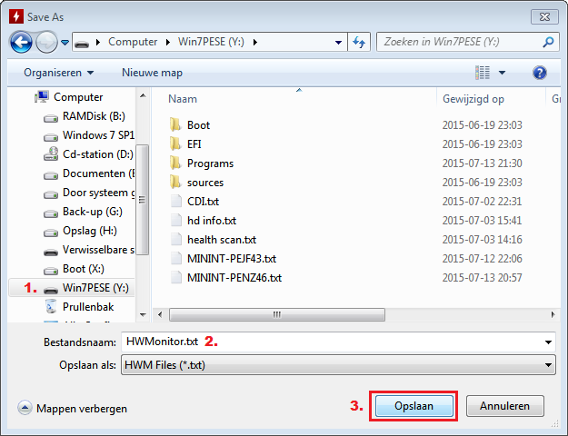
Task: Select the hd info.txt file
Action: [x=211, y=221]
